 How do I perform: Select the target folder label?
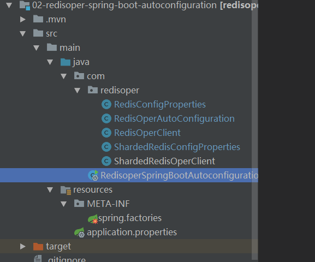point(58,247)
